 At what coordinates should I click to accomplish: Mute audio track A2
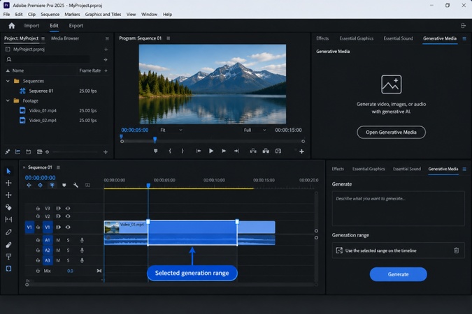pos(58,251)
